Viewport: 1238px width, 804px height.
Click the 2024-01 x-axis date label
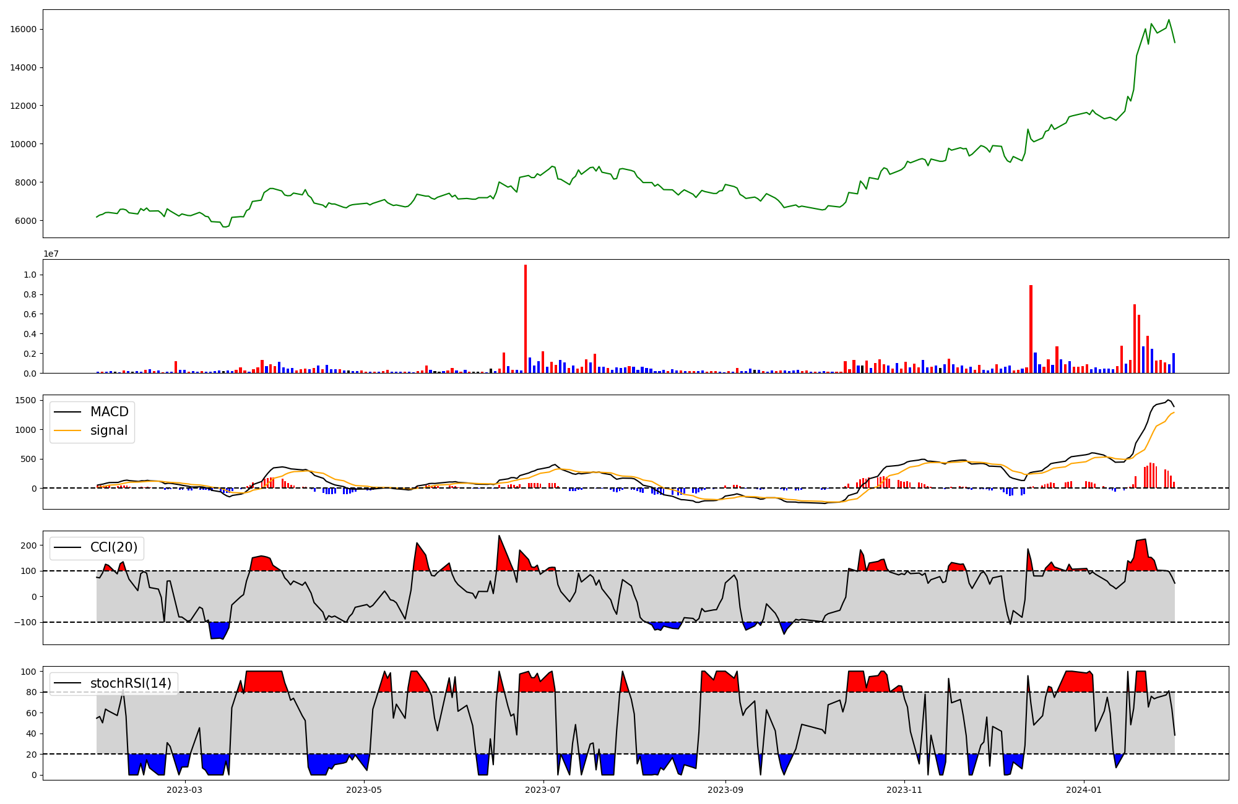pyautogui.click(x=1083, y=790)
